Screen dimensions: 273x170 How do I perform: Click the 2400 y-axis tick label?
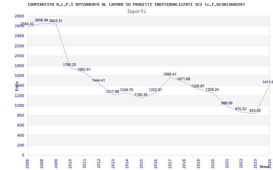tap(20, 36)
